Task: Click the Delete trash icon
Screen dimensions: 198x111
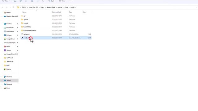Action: (43, 1)
